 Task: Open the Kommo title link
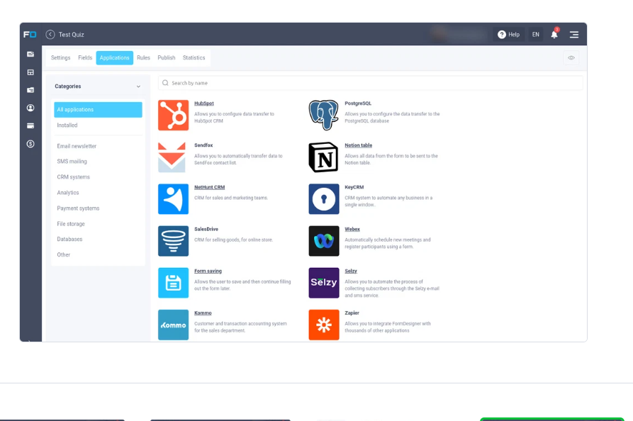(203, 313)
